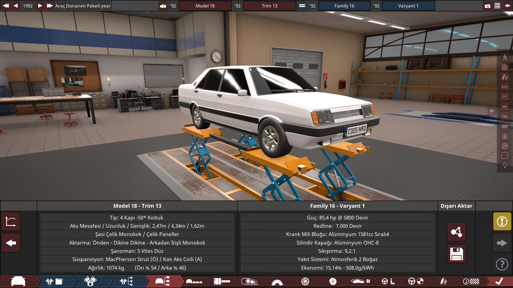Open the engine family tab with folder icon
Screen dimensions: 513x288
point(54,281)
